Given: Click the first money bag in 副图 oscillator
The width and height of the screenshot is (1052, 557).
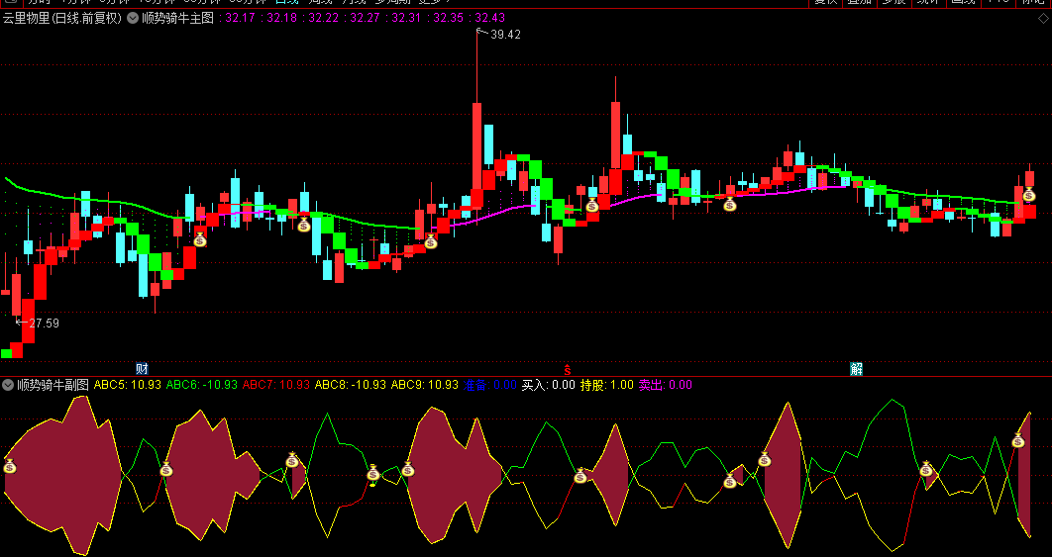Looking at the screenshot, I should (x=10, y=466).
